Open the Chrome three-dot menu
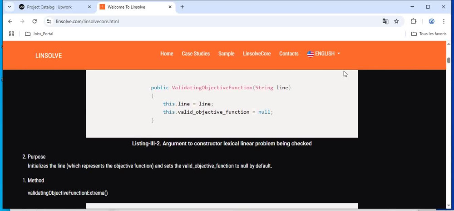Image resolution: width=454 pixels, height=211 pixels. click(444, 21)
